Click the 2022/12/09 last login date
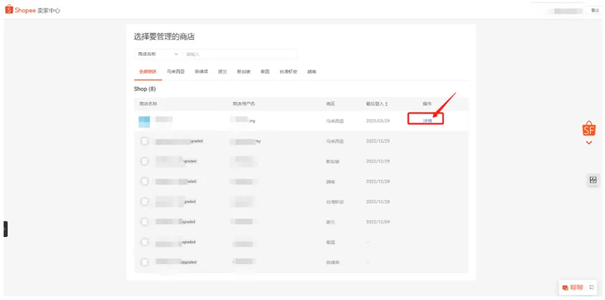 click(378, 222)
